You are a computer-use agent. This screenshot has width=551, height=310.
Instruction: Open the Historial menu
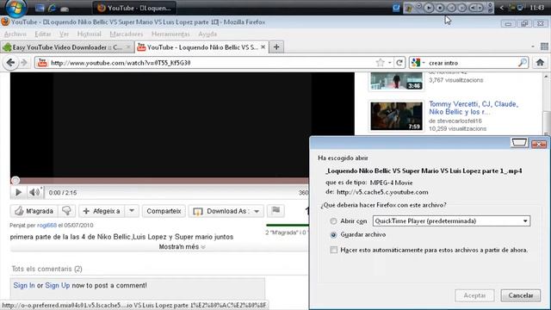(89, 34)
